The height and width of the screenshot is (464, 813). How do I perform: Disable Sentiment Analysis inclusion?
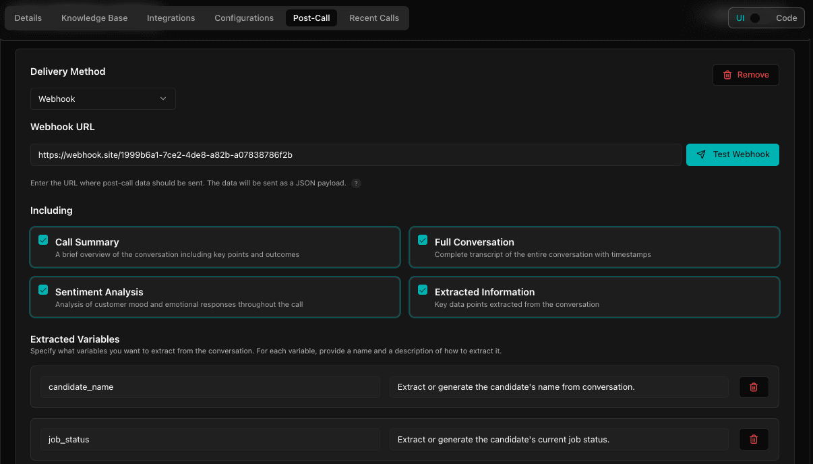pyautogui.click(x=43, y=289)
